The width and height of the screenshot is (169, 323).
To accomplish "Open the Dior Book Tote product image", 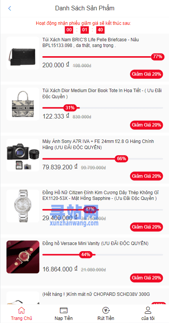I will (x=23, y=104).
